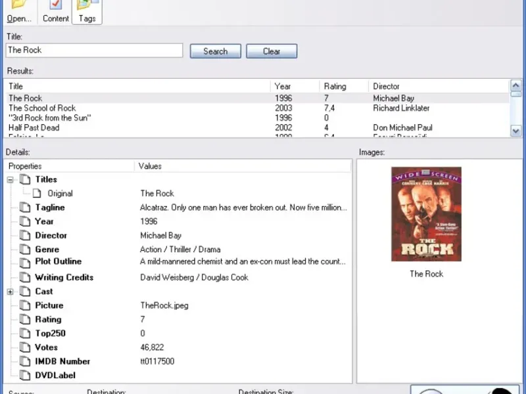Click the Genre property page icon
Screen dimensions: 526x394
pos(25,250)
